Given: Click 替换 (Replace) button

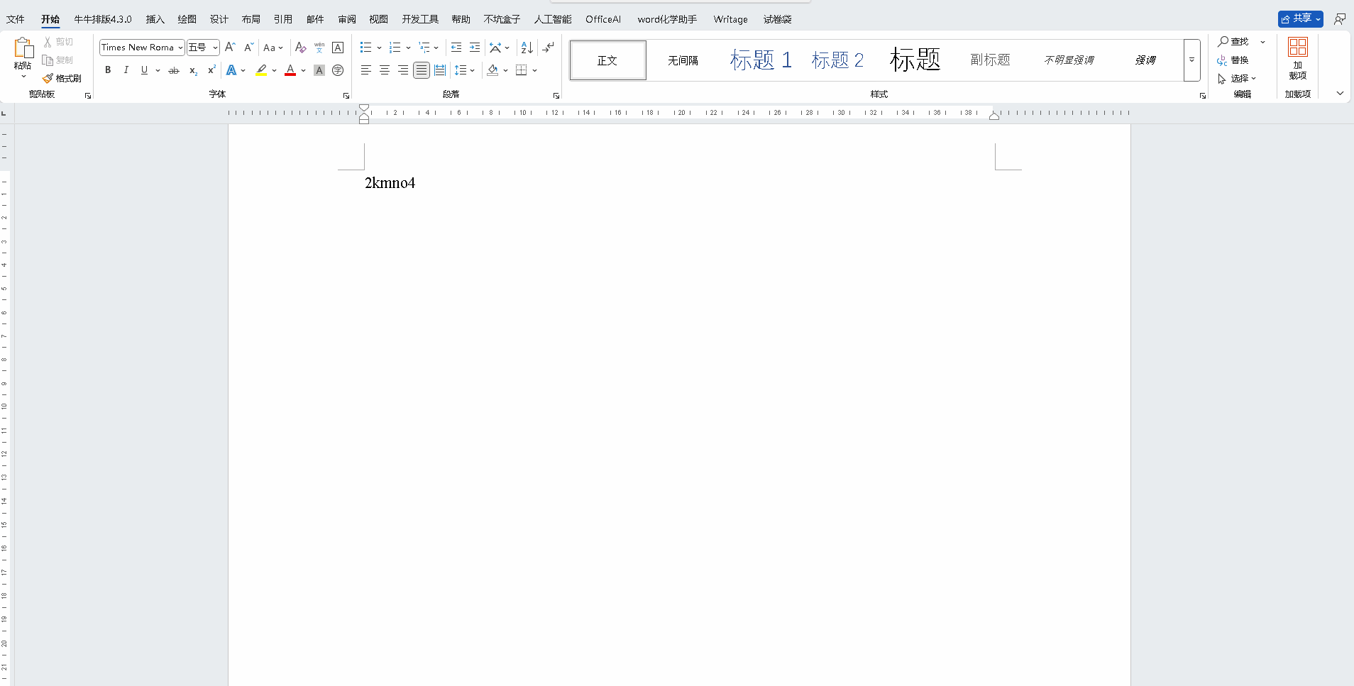Looking at the screenshot, I should (1233, 60).
